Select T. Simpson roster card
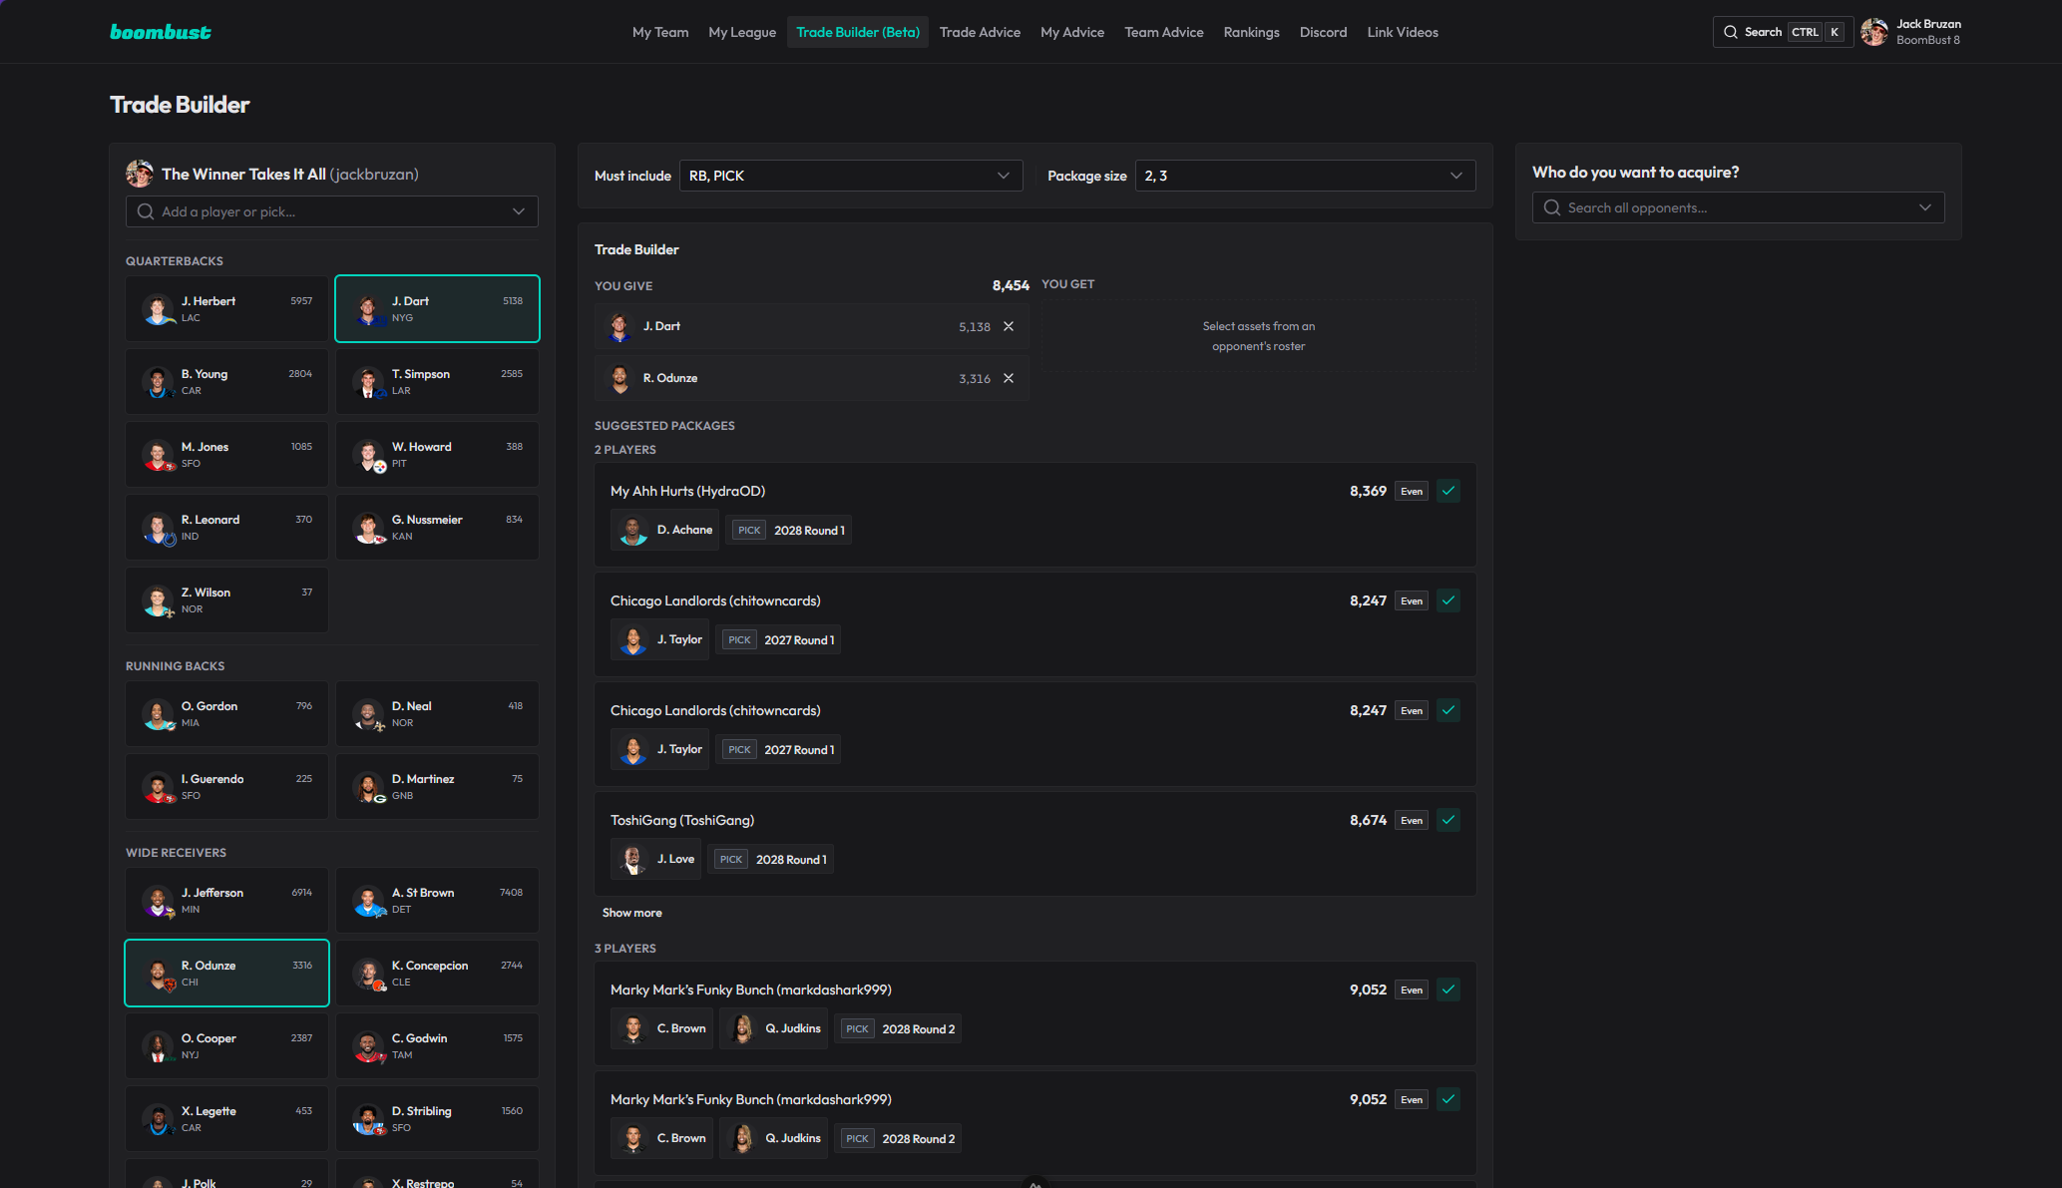This screenshot has height=1188, width=2062. pos(437,381)
